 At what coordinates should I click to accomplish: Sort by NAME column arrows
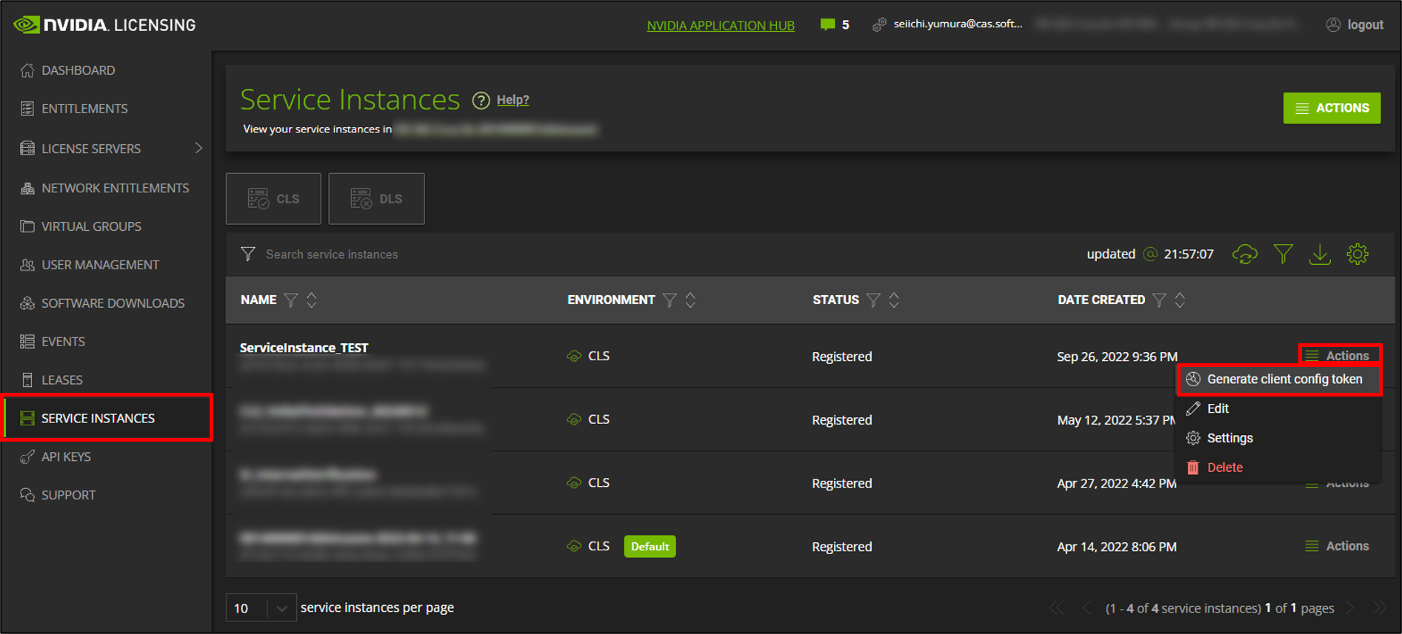point(312,300)
